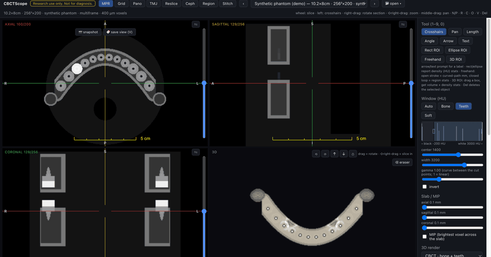The width and height of the screenshot is (491, 257).
Task: Click the sagittal pane swap icon
Action: [403, 24]
